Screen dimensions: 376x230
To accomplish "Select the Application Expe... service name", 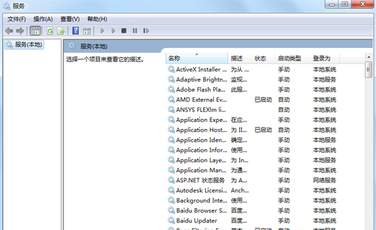I will (202, 120).
